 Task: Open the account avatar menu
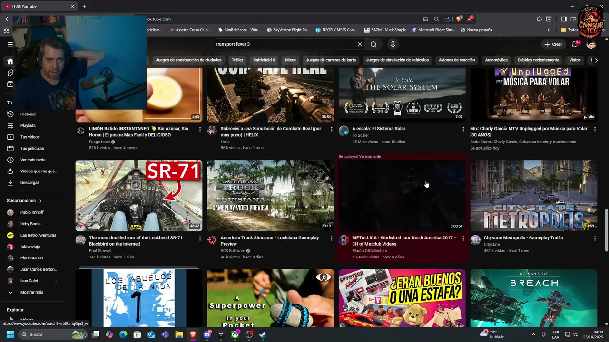click(591, 44)
